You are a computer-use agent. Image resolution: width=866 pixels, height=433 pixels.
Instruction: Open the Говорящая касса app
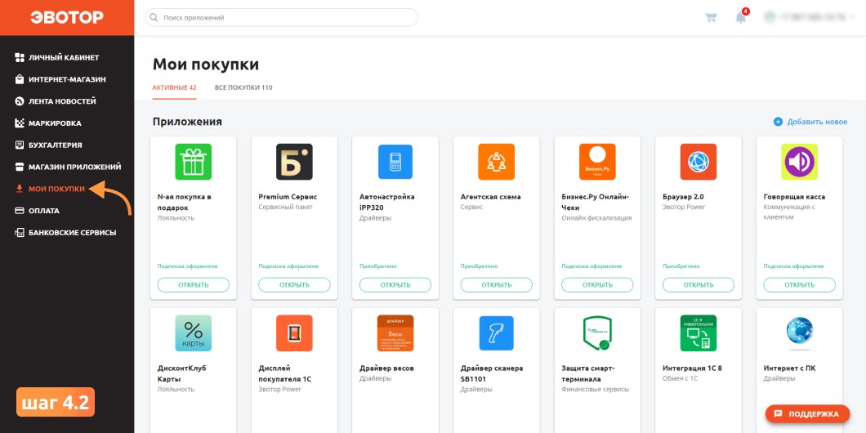800,285
